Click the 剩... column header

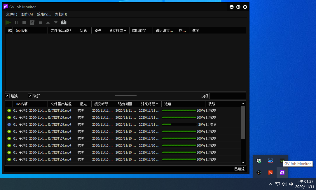tap(183, 31)
